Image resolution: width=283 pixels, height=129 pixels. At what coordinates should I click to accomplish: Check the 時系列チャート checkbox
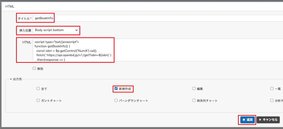(x=194, y=100)
